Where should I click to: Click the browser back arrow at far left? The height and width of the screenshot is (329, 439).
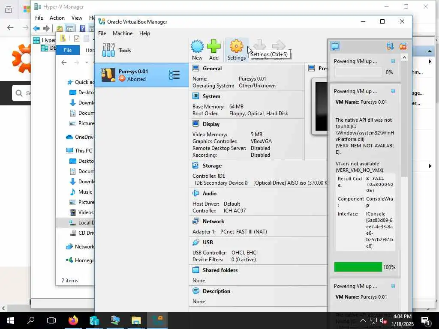click(10, 27)
